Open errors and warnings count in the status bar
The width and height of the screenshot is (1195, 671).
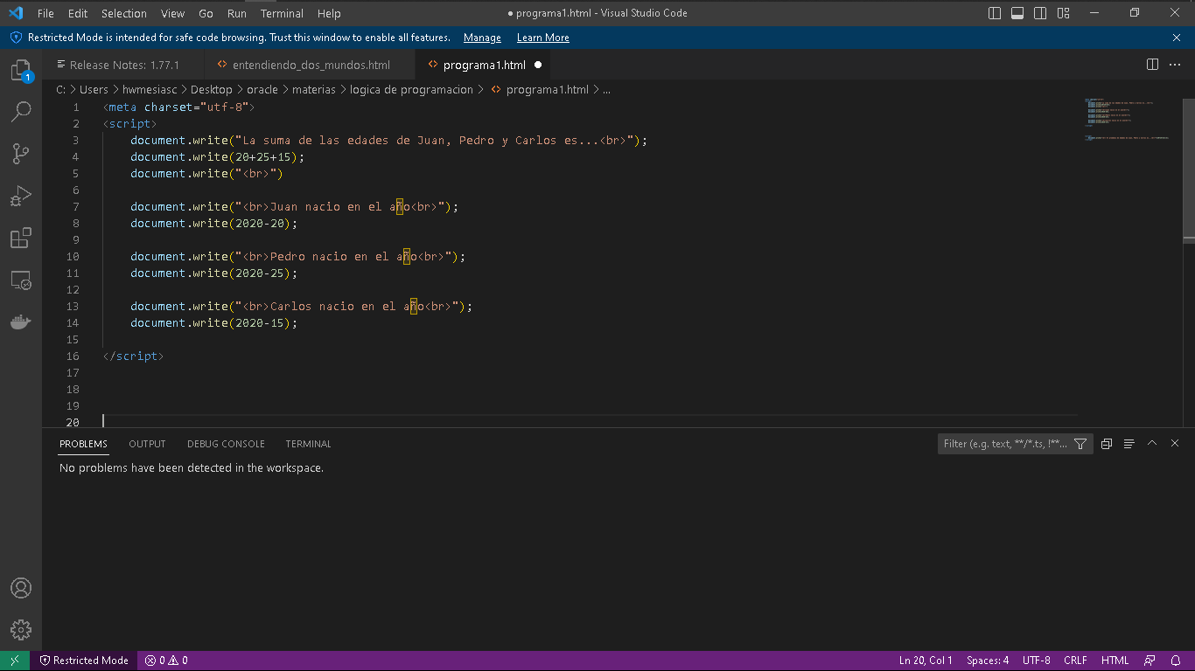pos(166,661)
